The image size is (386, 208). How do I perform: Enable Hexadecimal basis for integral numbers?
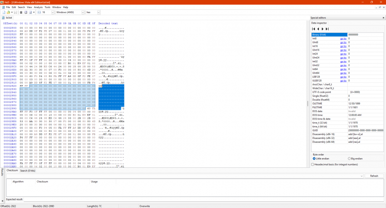(x=313, y=164)
